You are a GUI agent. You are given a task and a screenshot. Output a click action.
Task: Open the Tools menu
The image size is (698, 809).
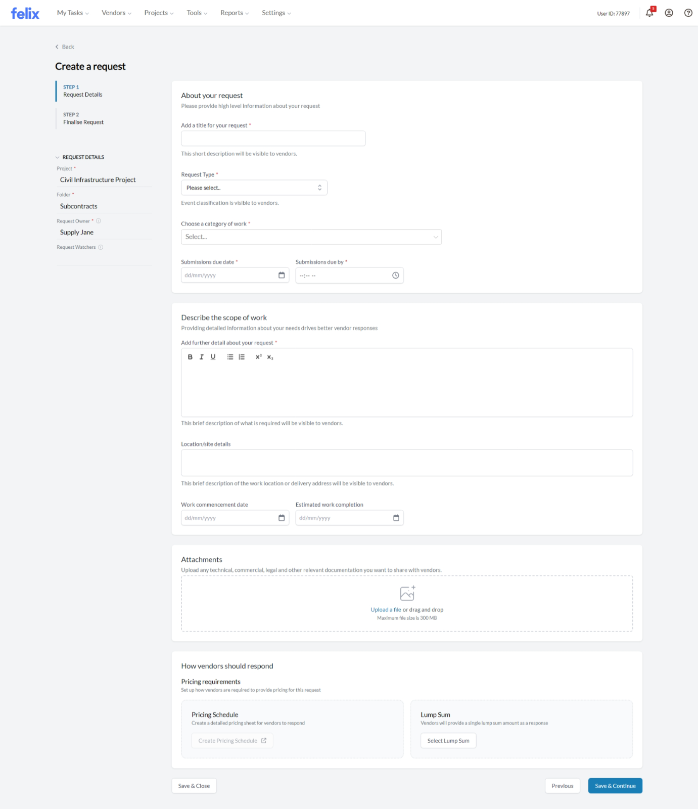(x=197, y=13)
